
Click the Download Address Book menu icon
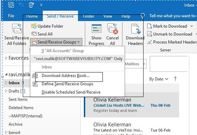pos(35,76)
